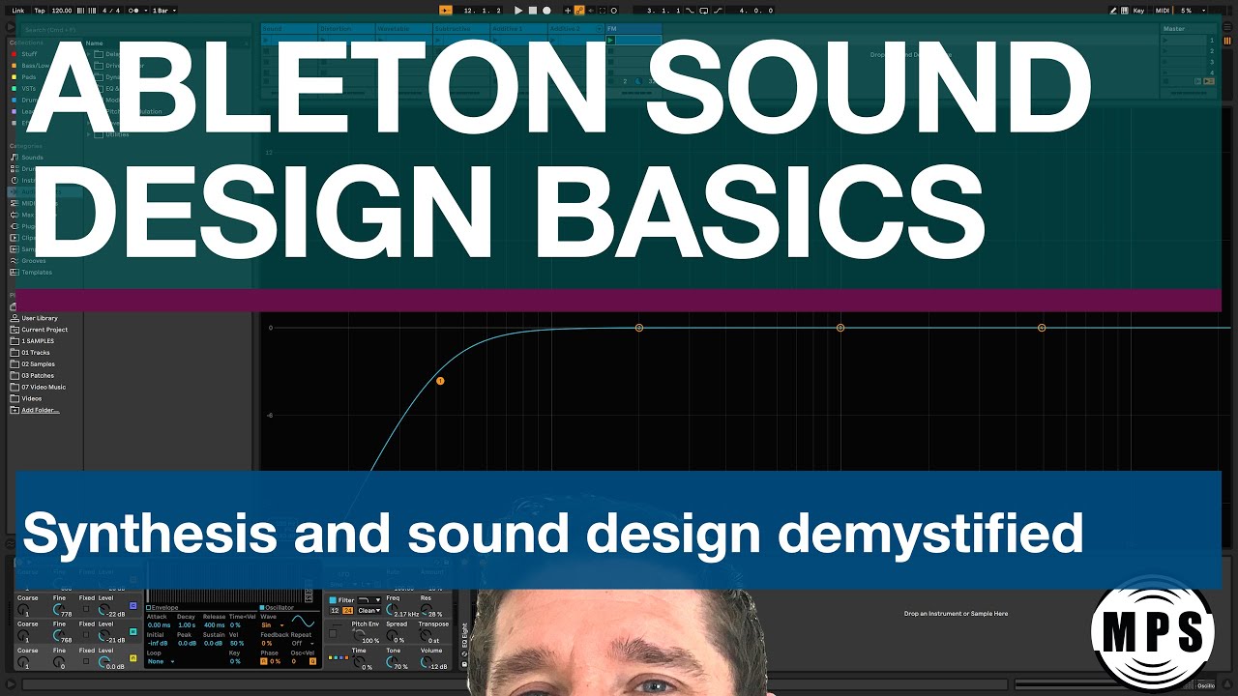This screenshot has height=696, width=1238.
Task: Switch to Oscillator tab in Operator
Action: coord(277,608)
